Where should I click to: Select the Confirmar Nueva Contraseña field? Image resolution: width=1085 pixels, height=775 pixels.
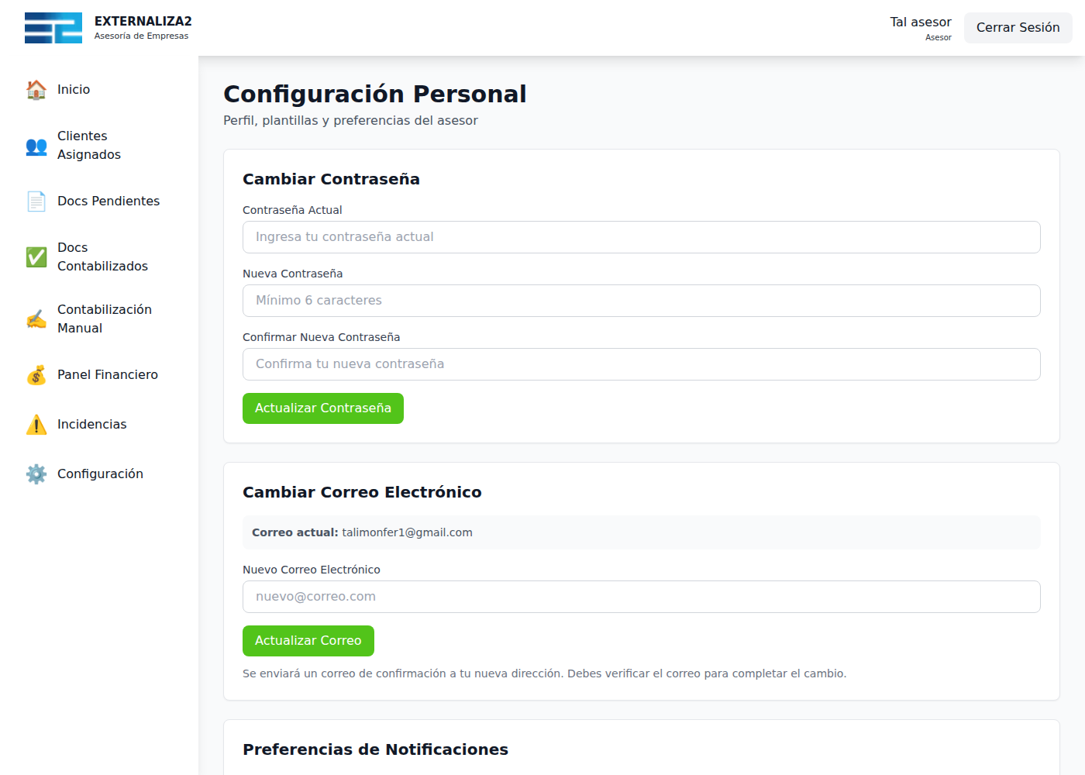click(641, 364)
